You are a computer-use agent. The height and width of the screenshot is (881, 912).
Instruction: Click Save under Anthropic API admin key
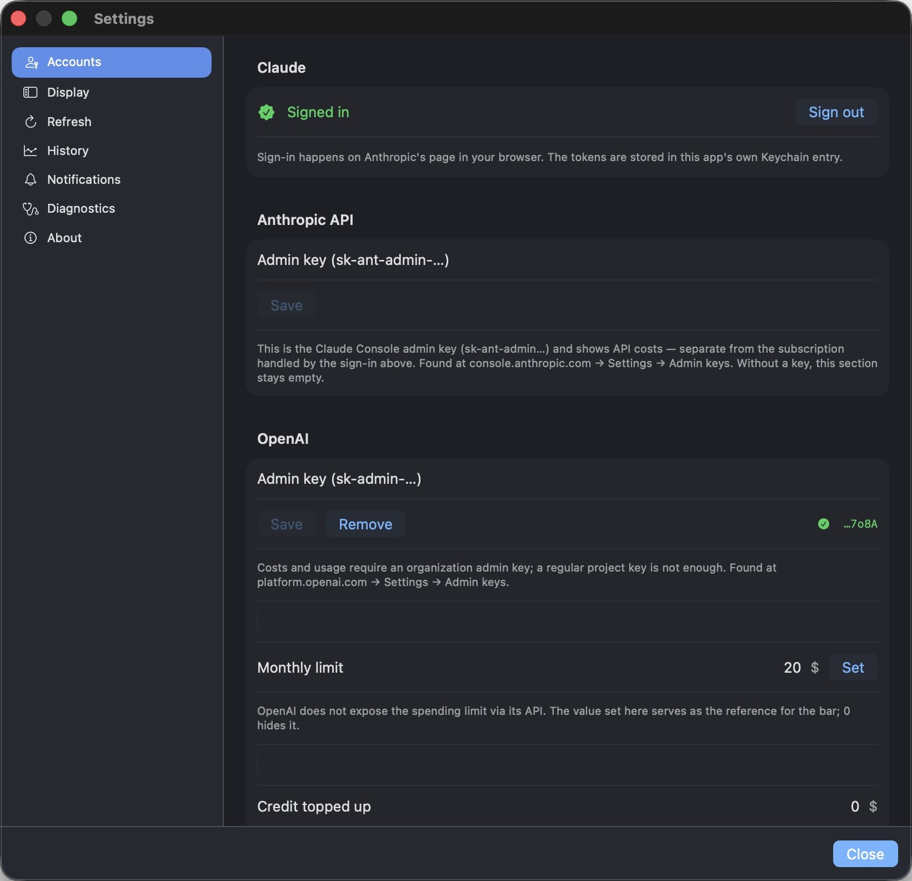point(287,306)
